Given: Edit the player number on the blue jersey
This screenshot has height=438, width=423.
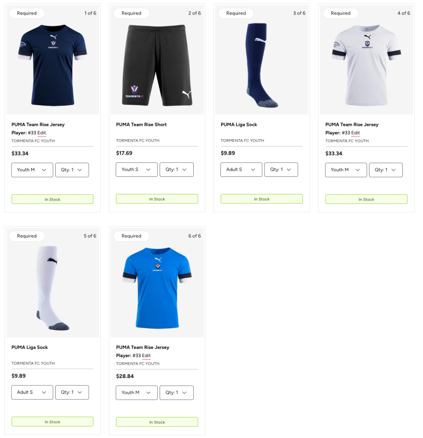Looking at the screenshot, I should point(146,356).
